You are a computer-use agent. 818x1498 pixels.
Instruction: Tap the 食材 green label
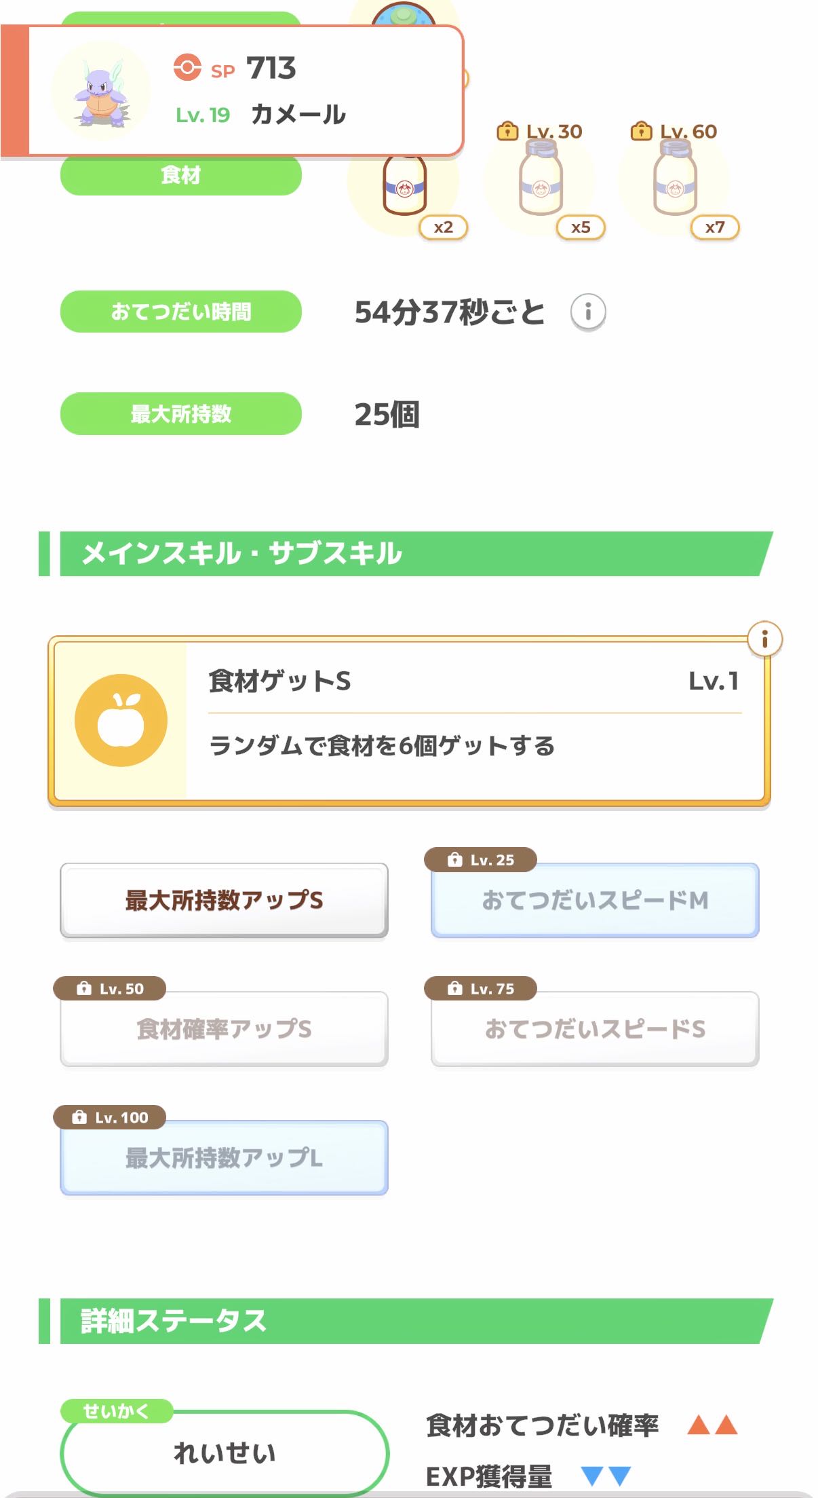tap(180, 176)
